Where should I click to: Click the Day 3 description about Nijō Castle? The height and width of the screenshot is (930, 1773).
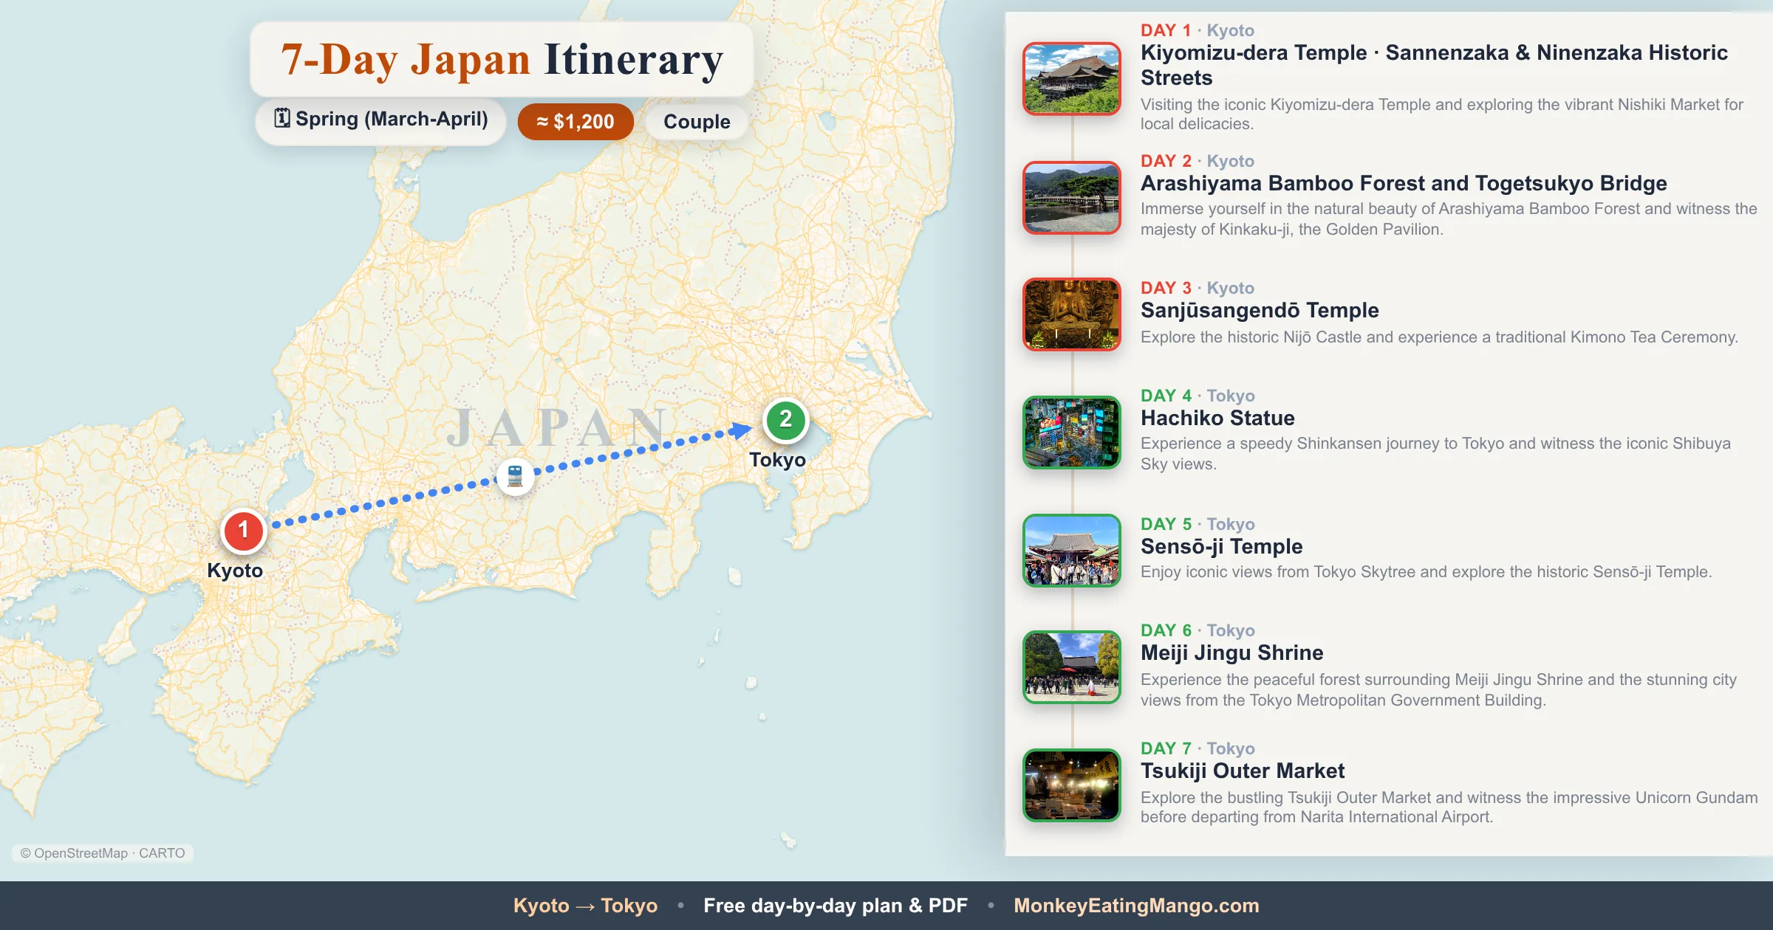(1439, 337)
